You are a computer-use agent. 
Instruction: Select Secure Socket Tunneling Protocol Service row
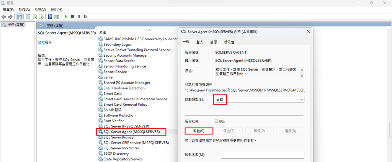[x=137, y=50]
